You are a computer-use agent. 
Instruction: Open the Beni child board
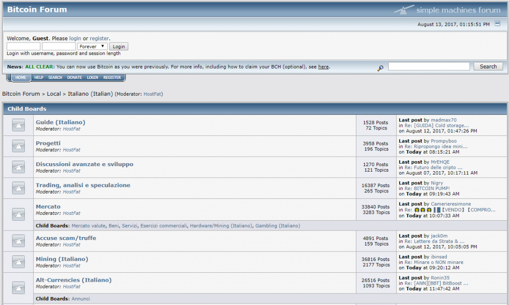114,226
